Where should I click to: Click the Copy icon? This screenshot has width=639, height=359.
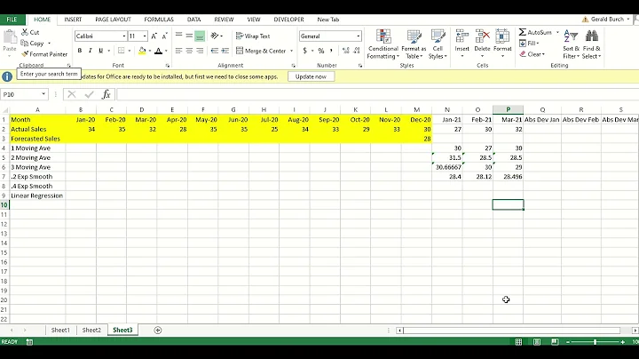click(x=25, y=43)
